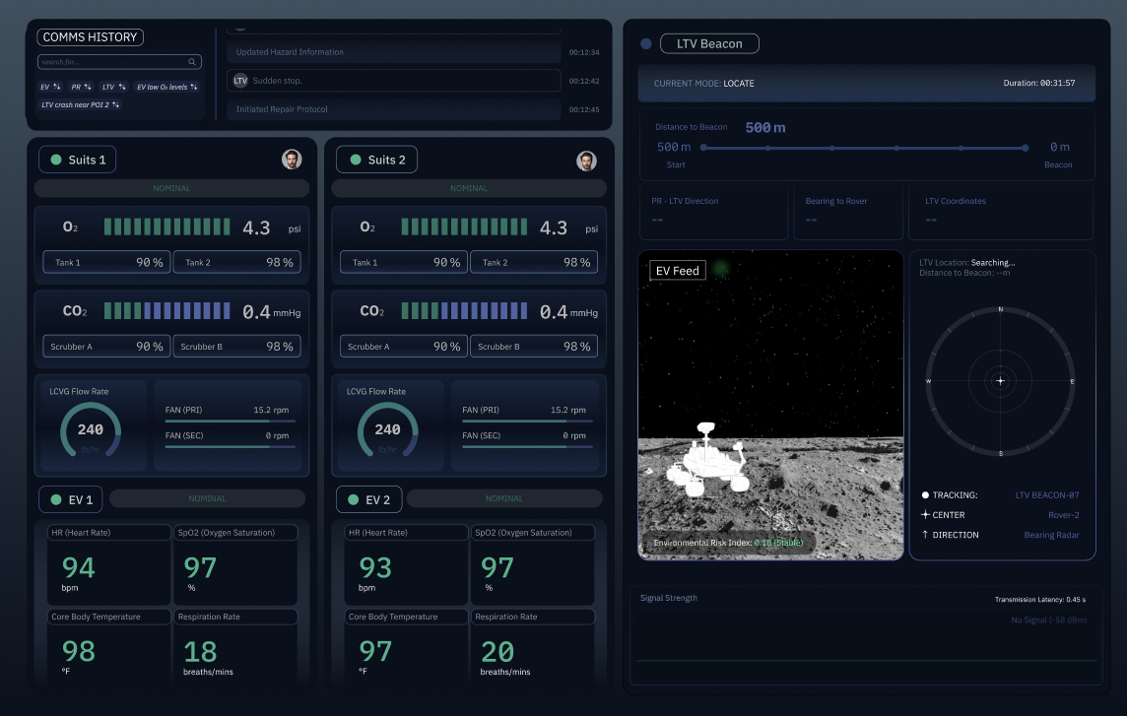Click the Direction arrow icon in radar legend
The width and height of the screenshot is (1127, 716).
point(925,534)
